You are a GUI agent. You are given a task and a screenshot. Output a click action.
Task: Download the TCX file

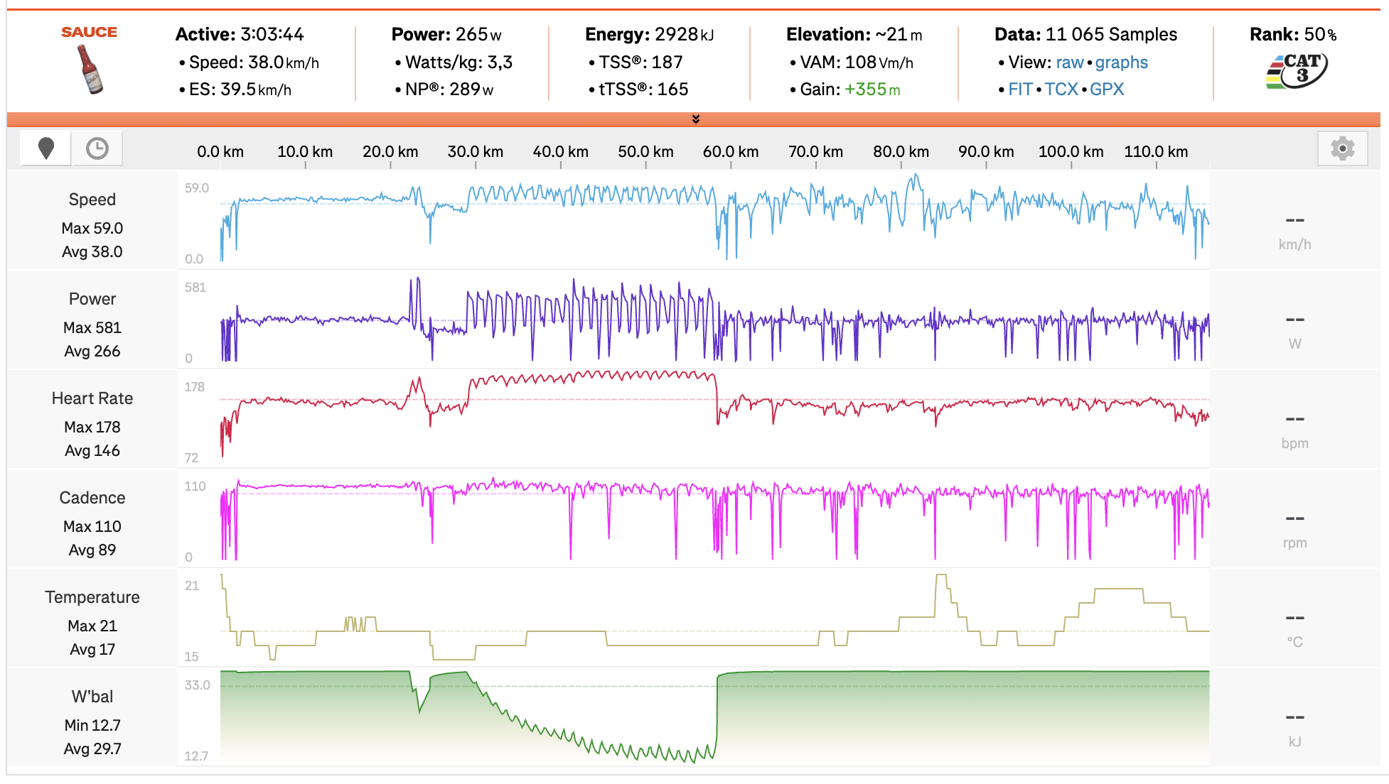[x=1061, y=89]
